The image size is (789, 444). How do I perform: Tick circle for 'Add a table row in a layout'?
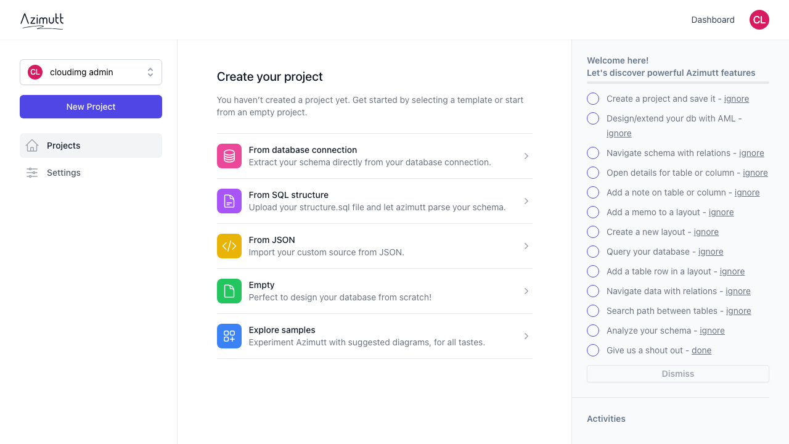(x=593, y=271)
